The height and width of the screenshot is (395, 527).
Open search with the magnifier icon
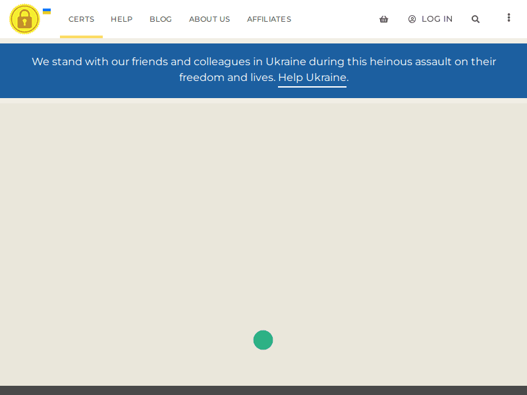[x=476, y=19]
